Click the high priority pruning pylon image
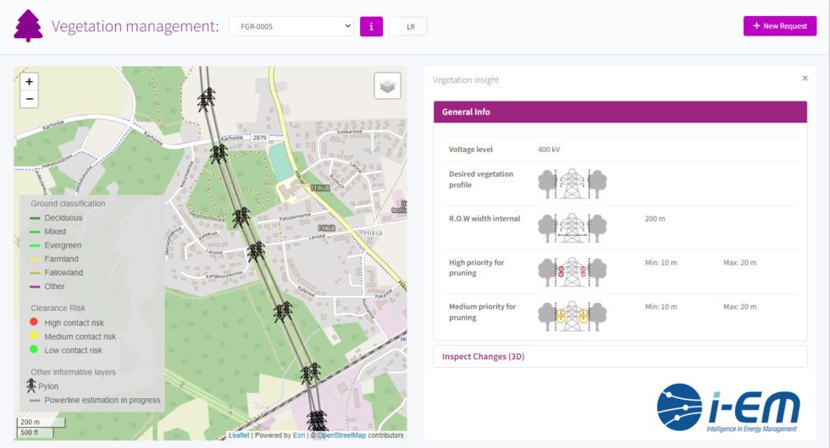Image resolution: width=830 pixels, height=448 pixels. tap(573, 271)
